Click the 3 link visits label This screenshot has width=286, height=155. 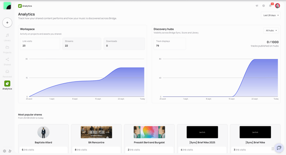click(240, 150)
